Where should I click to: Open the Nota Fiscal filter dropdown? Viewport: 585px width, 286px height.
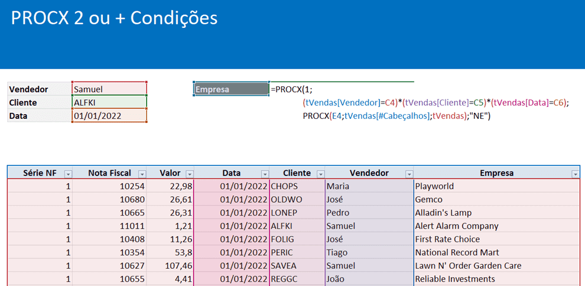[142, 174]
